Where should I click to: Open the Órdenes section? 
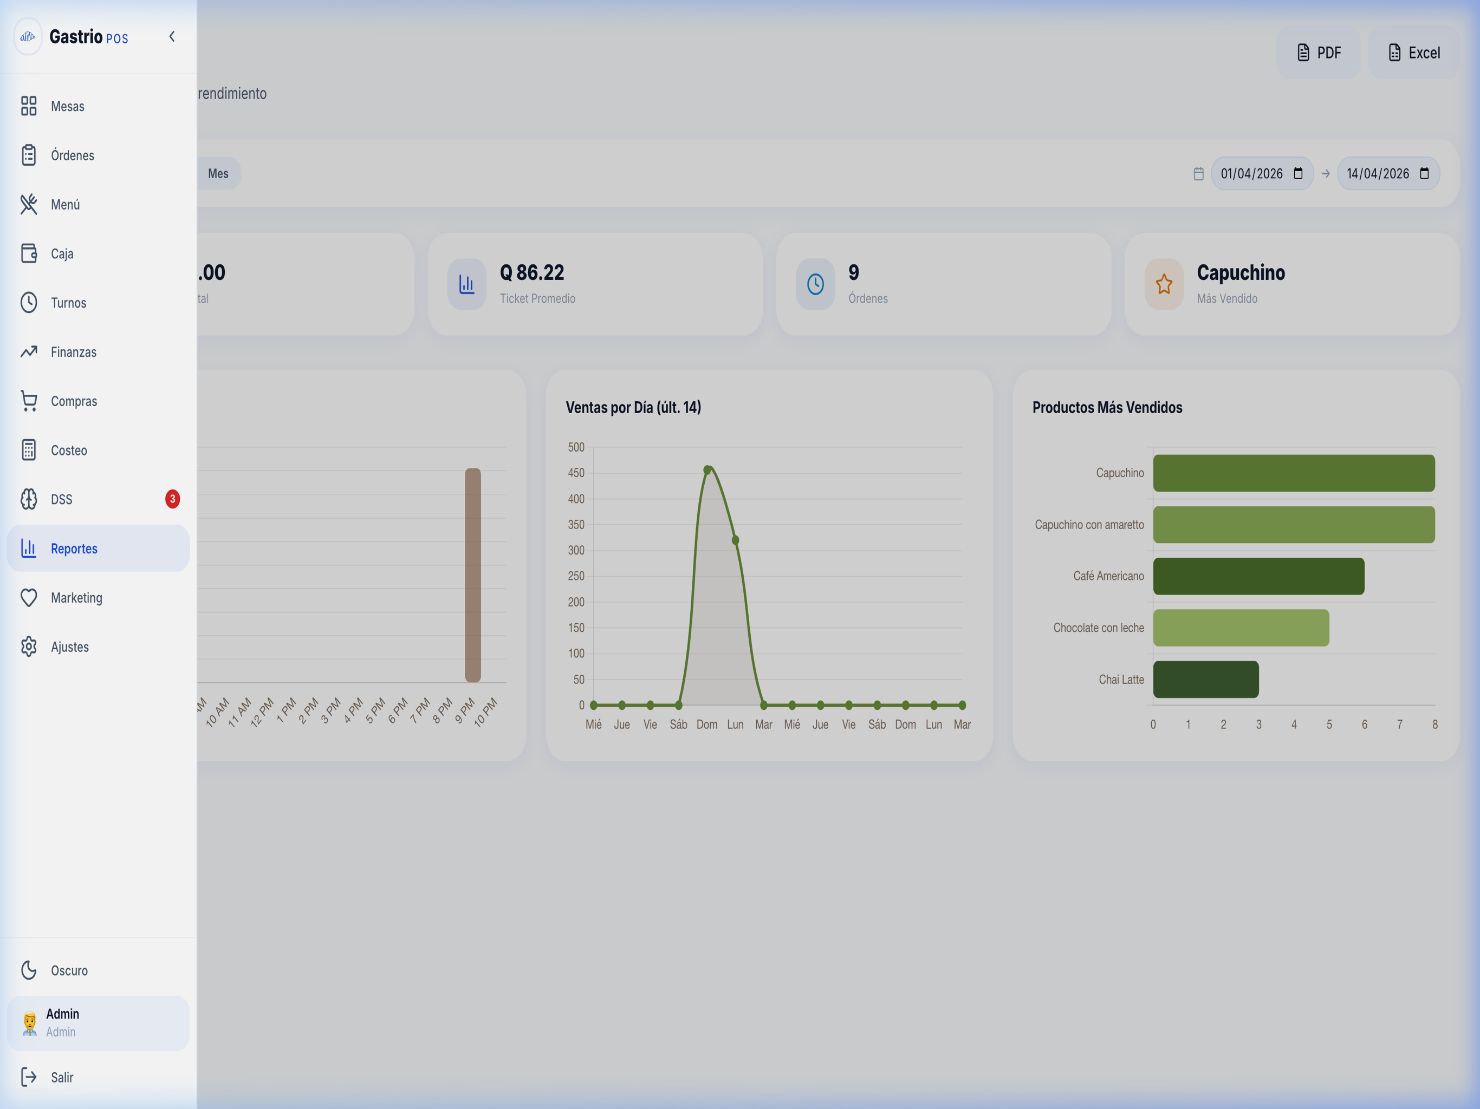pyautogui.click(x=99, y=155)
